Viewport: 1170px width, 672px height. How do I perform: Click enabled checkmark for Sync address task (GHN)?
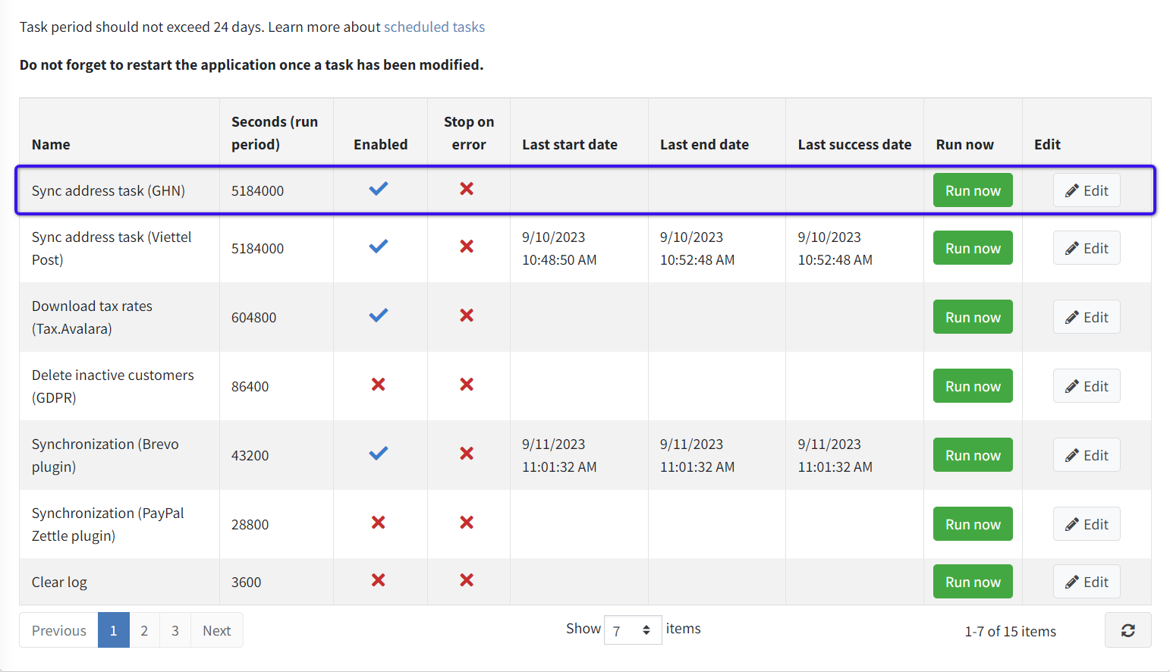click(x=379, y=189)
